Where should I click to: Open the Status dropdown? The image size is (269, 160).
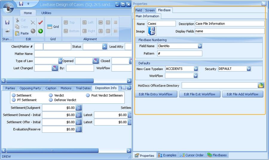(105, 46)
